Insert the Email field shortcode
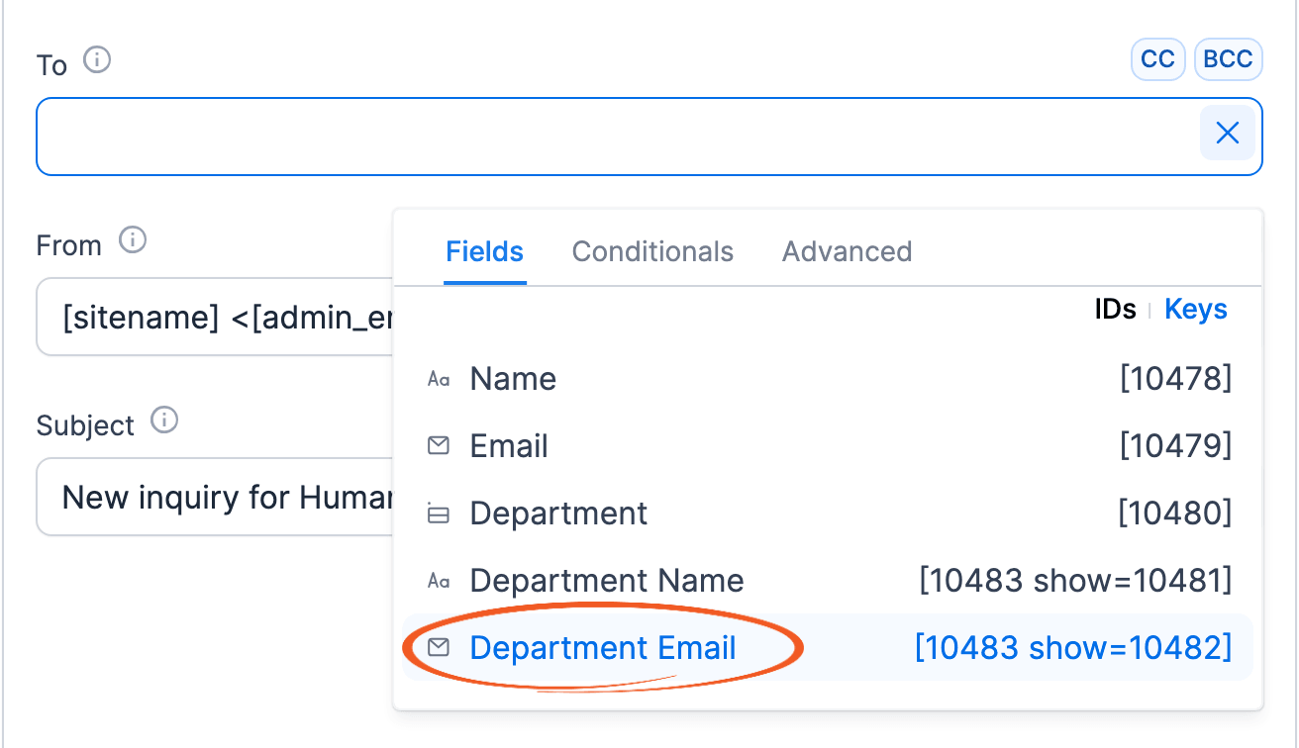Image resolution: width=1299 pixels, height=748 pixels. [828, 446]
